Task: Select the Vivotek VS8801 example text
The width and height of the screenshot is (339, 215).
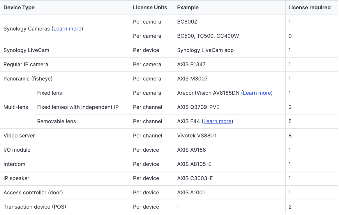Action: (x=197, y=136)
